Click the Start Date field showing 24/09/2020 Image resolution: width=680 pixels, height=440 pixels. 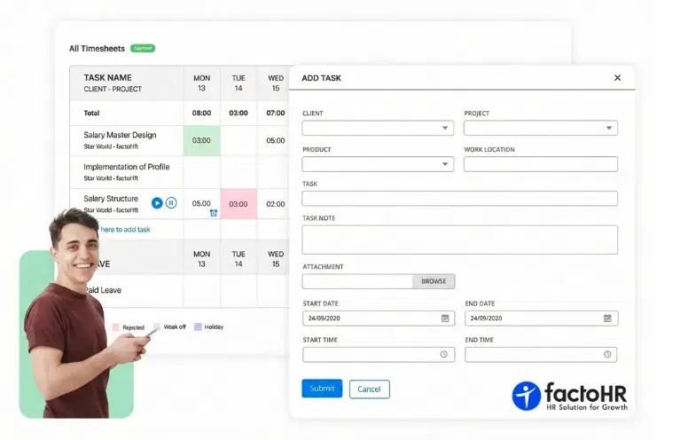(x=379, y=318)
